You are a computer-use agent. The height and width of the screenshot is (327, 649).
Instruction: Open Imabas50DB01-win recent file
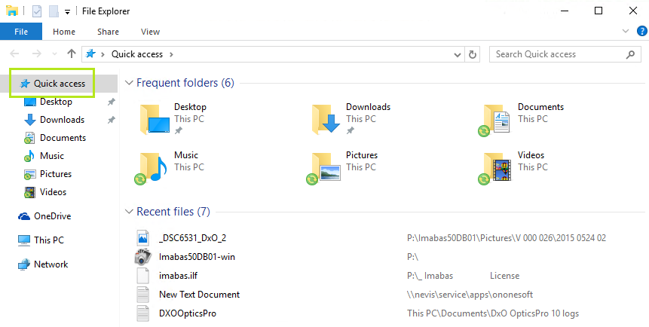click(x=197, y=257)
